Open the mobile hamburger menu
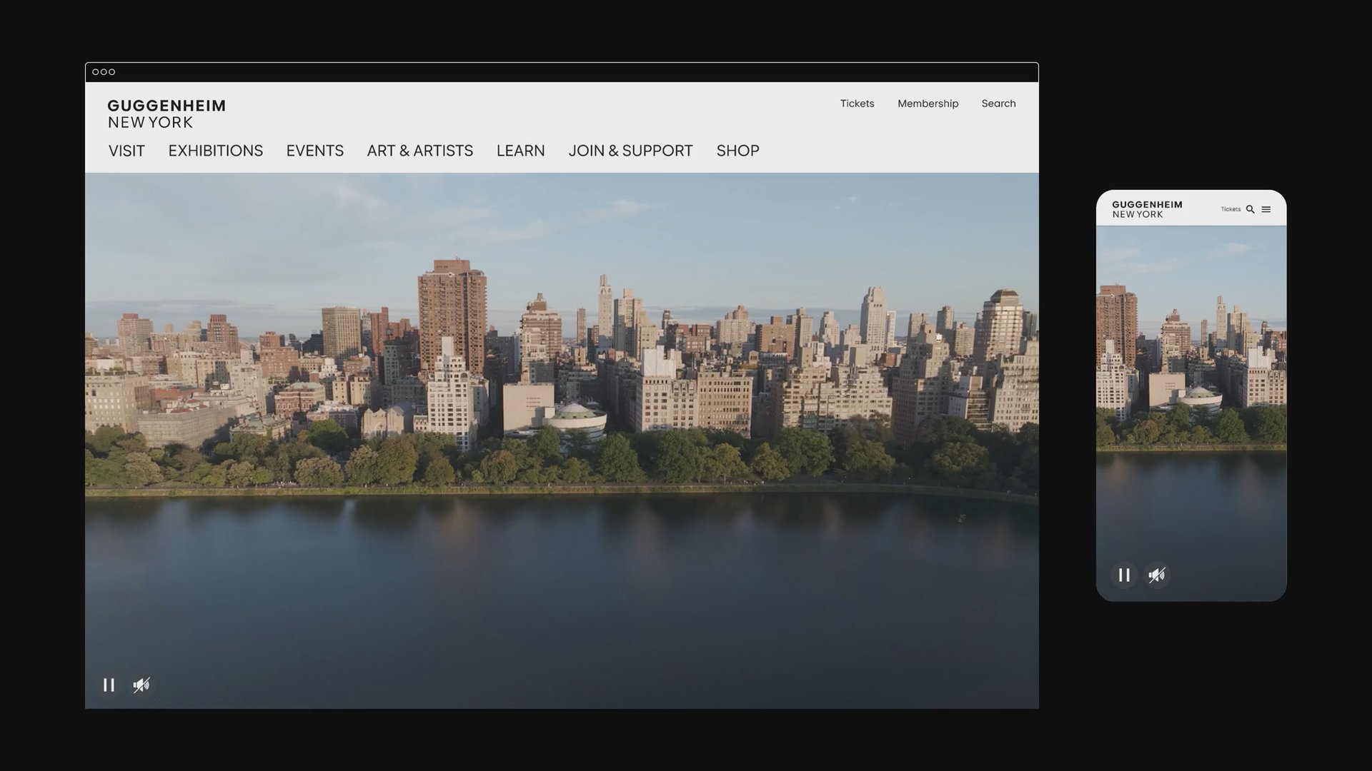 (1266, 209)
